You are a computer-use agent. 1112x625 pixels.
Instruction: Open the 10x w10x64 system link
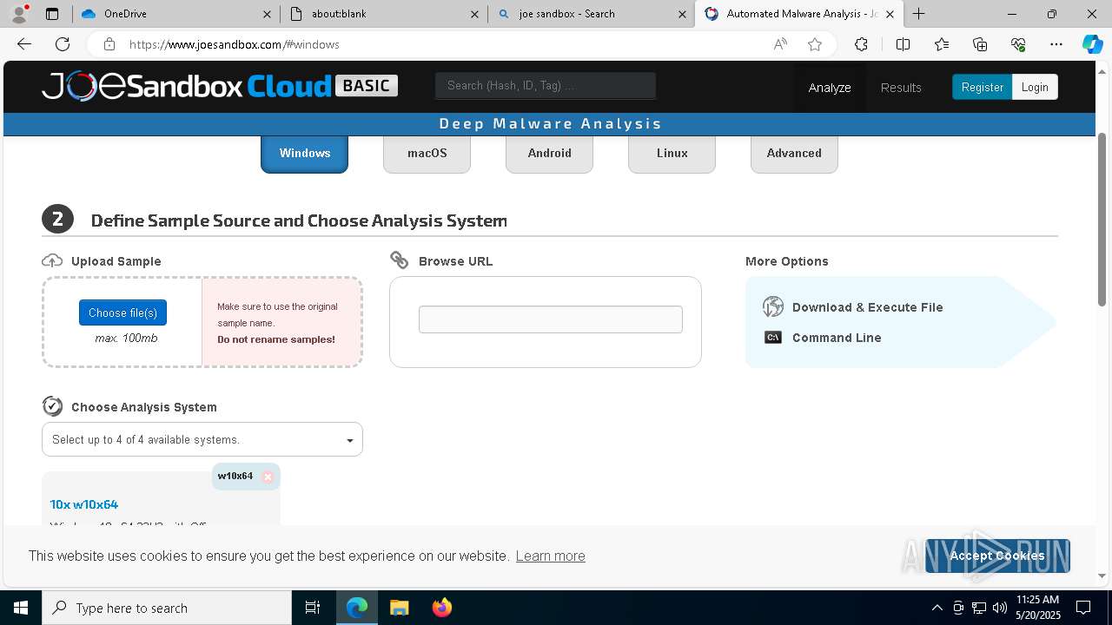(84, 504)
